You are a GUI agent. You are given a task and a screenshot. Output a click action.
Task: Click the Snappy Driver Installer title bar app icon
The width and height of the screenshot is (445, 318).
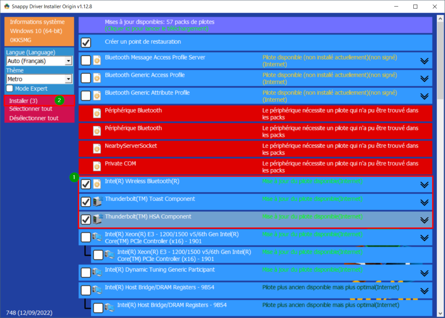tap(7, 6)
